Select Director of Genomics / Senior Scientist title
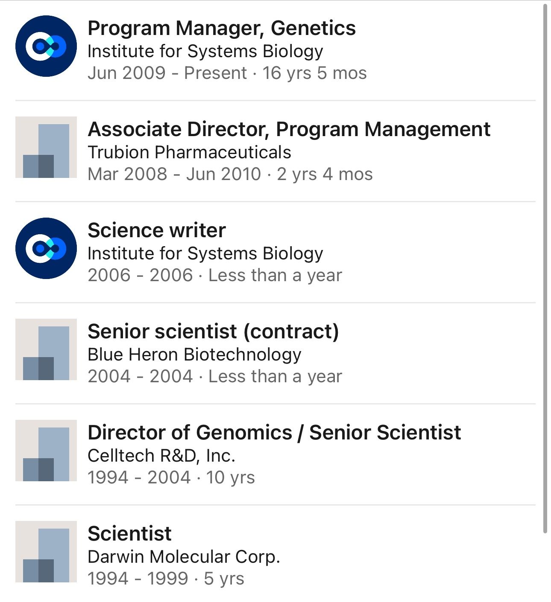 [x=274, y=433]
